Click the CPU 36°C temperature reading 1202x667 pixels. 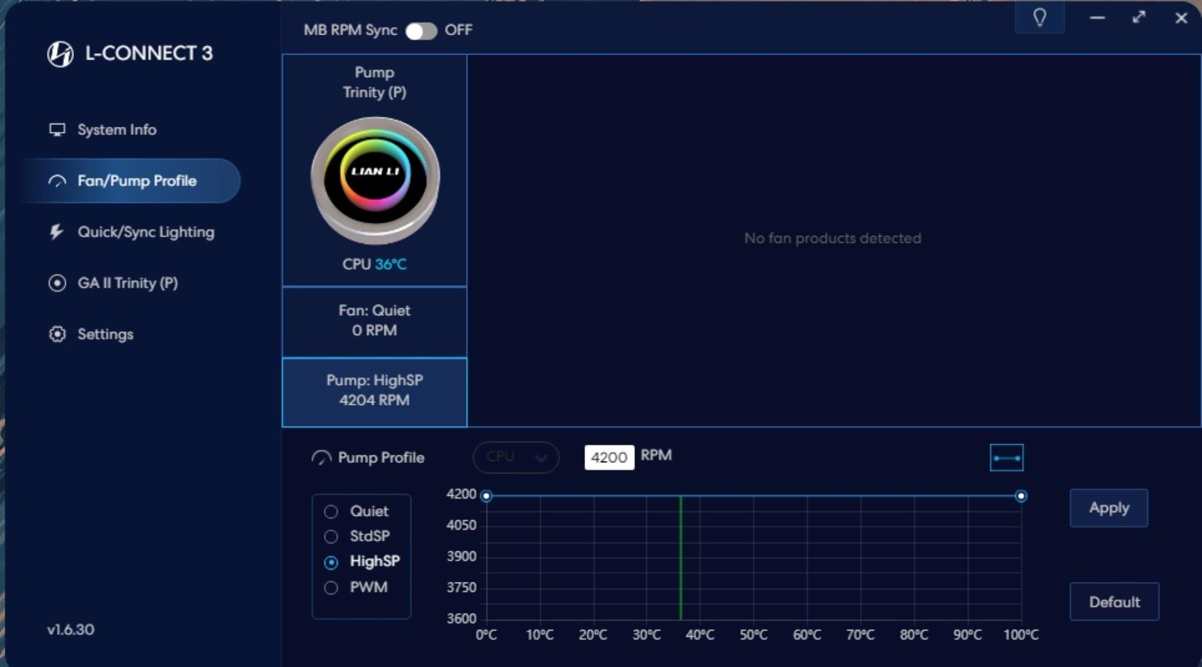click(x=374, y=265)
